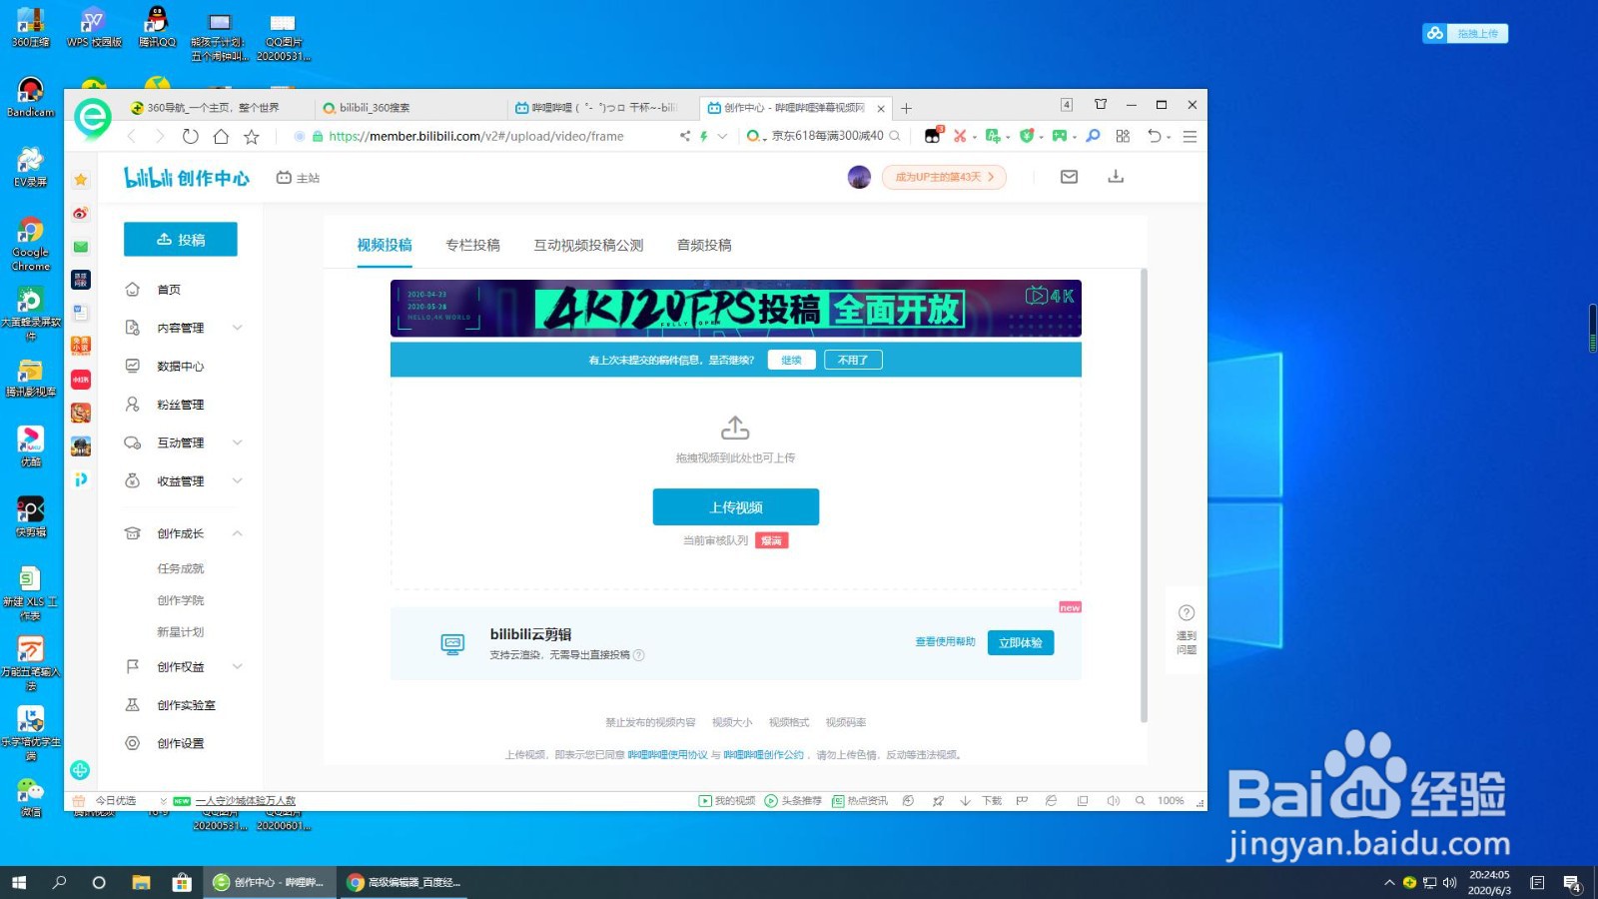Open the search icon in the browser toolbar
This screenshot has width=1598, height=899.
(x=1094, y=136)
